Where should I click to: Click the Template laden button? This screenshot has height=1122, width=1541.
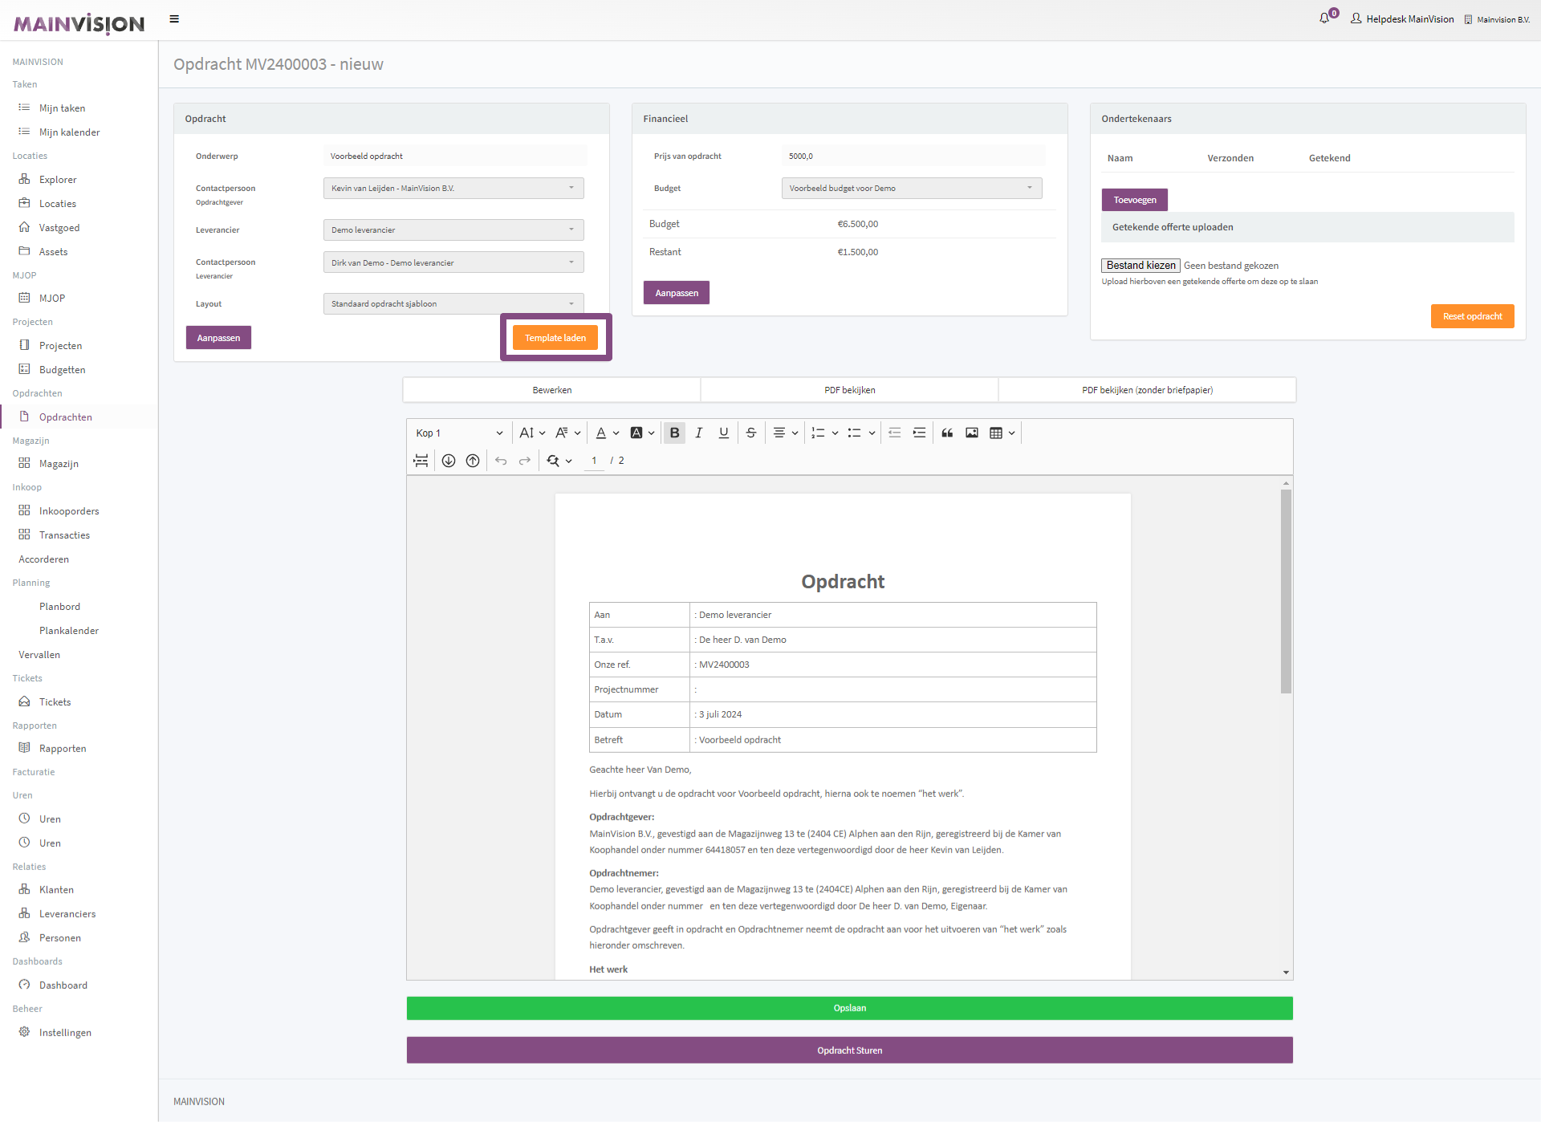pyautogui.click(x=555, y=338)
